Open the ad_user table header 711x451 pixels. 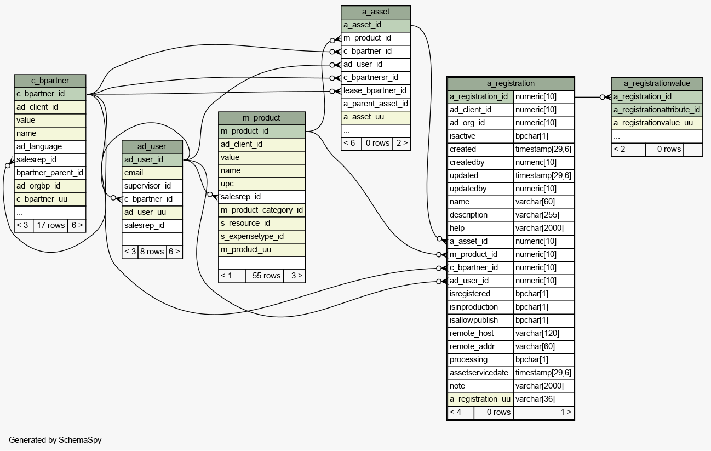pyautogui.click(x=152, y=147)
